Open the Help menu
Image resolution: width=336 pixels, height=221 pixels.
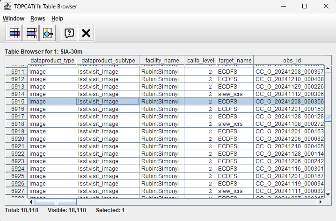click(57, 19)
